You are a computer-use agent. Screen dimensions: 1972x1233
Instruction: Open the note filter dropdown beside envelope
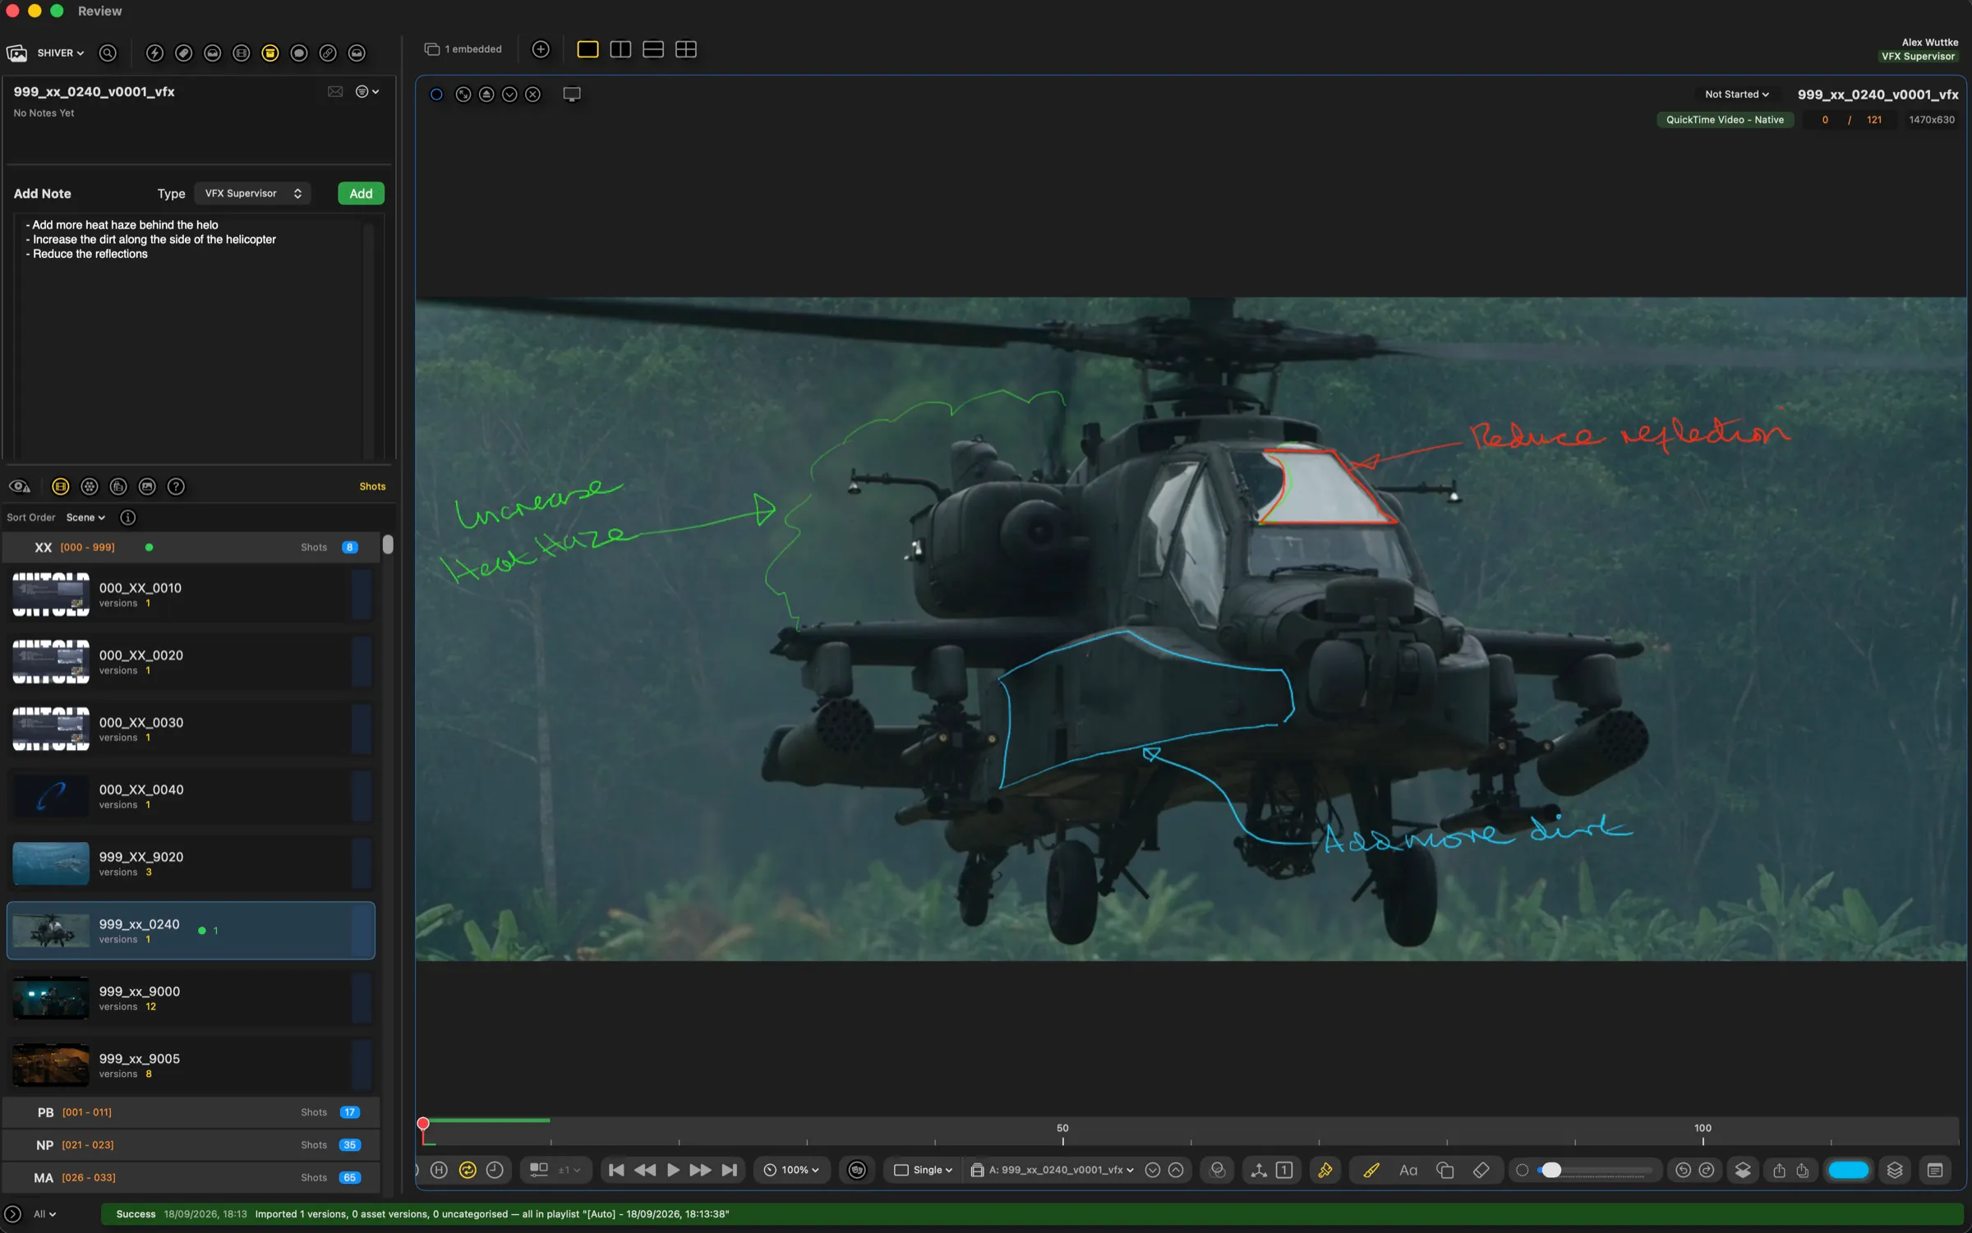point(366,91)
